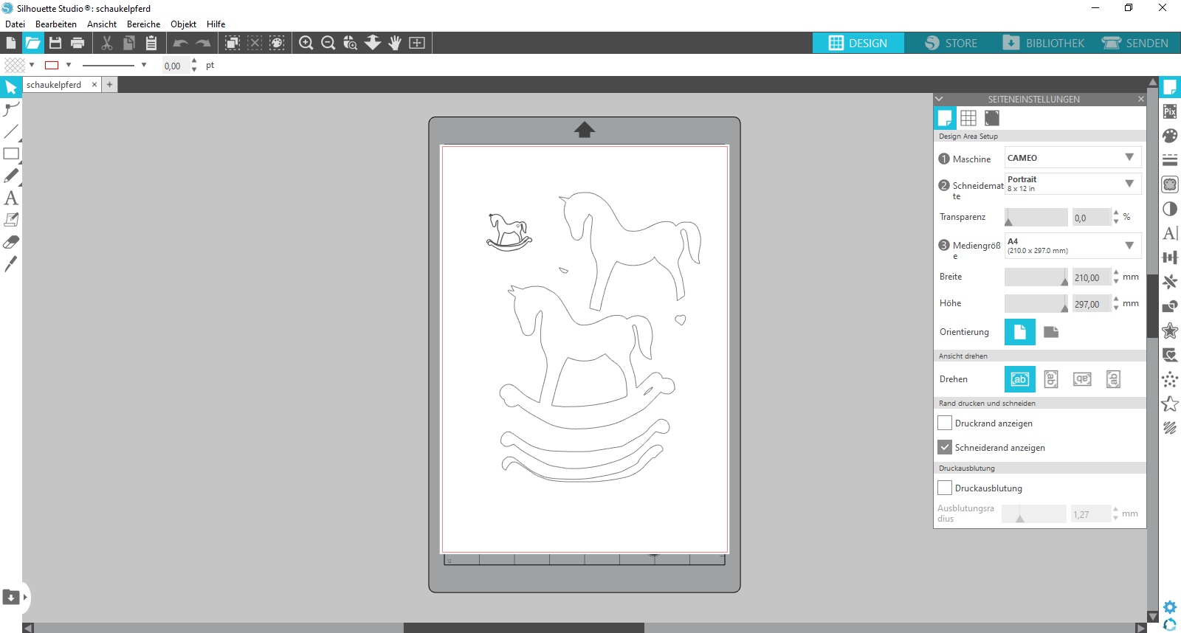
Task: Enable the Druckrand anzeigen checkbox
Action: (945, 423)
